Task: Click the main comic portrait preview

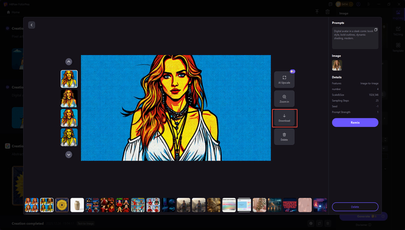Action: 176,108
